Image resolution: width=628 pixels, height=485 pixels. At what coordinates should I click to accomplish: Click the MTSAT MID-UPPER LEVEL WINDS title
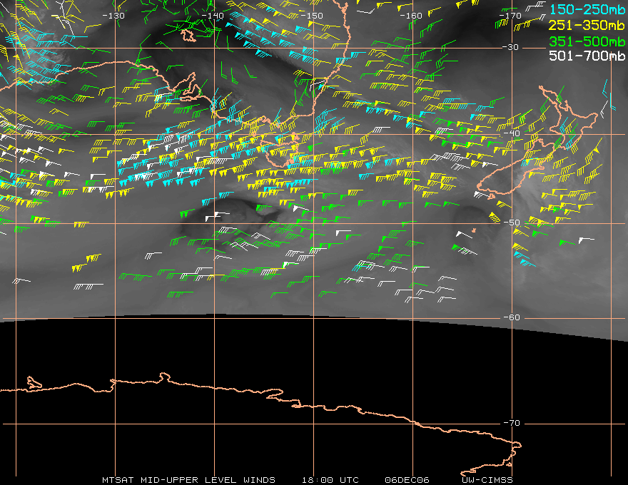pyautogui.click(x=188, y=480)
